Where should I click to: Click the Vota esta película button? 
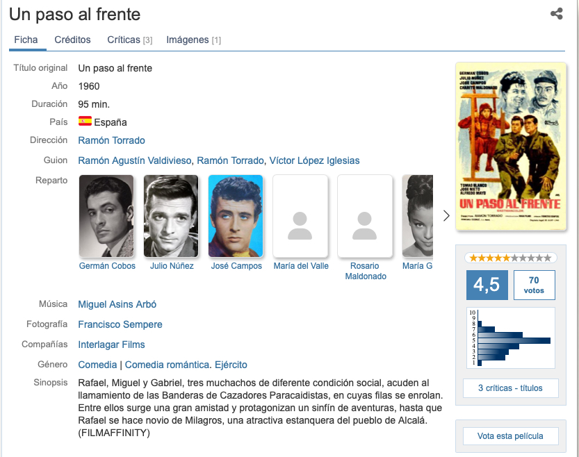(510, 436)
